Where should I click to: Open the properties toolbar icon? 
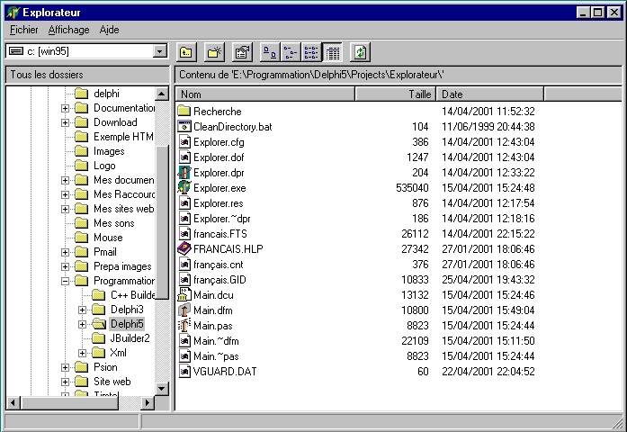coord(241,52)
